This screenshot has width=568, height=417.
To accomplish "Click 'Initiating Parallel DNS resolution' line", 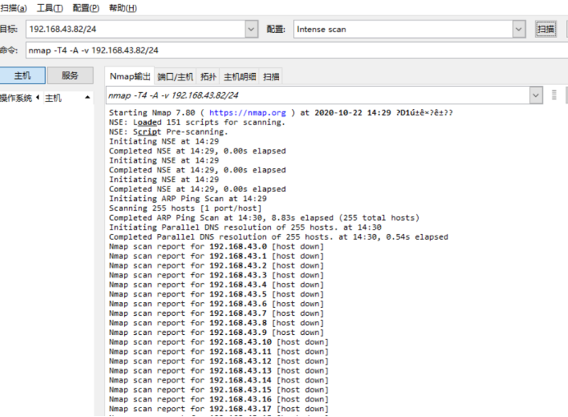I will 245,227.
